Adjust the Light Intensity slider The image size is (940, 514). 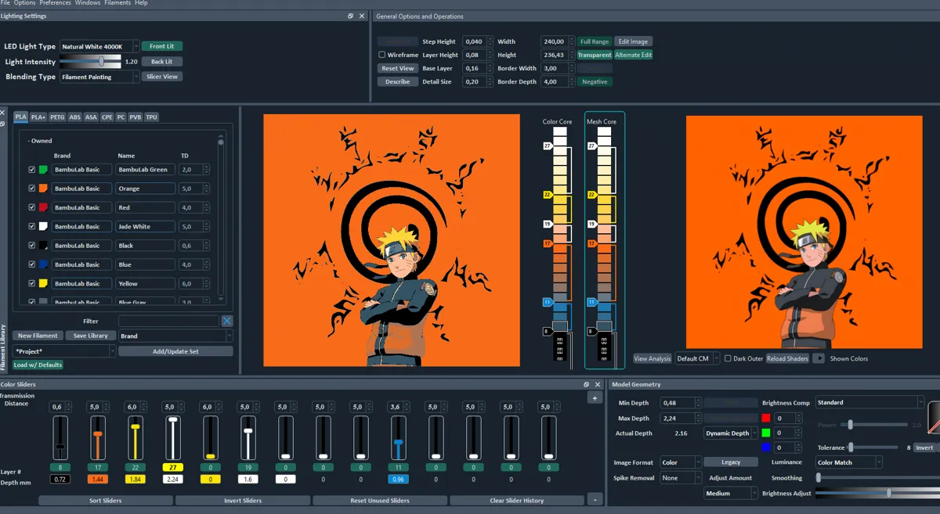tap(90, 61)
